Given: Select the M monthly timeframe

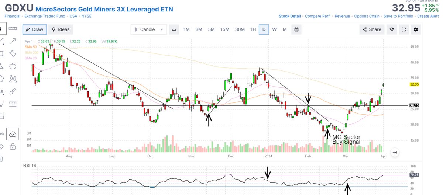Looking at the screenshot, I should pos(285,29).
